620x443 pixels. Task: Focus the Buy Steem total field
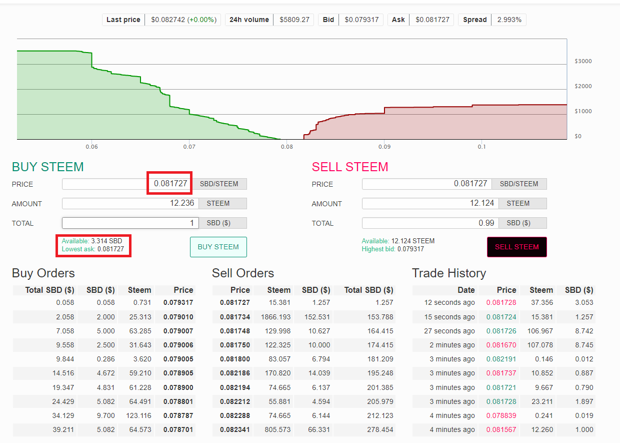coord(130,223)
